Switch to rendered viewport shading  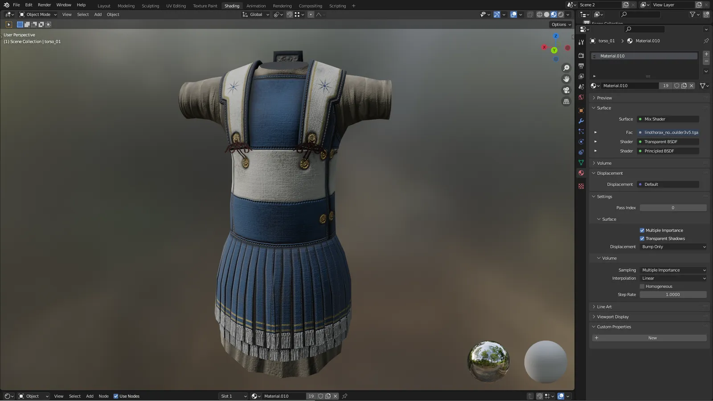tap(561, 15)
